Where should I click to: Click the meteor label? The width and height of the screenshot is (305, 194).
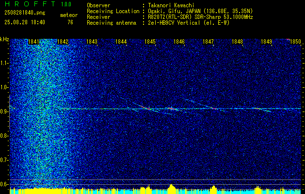tap(69, 15)
